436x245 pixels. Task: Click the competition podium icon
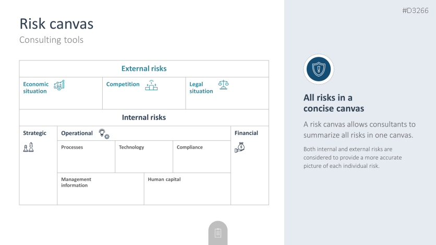click(151, 85)
